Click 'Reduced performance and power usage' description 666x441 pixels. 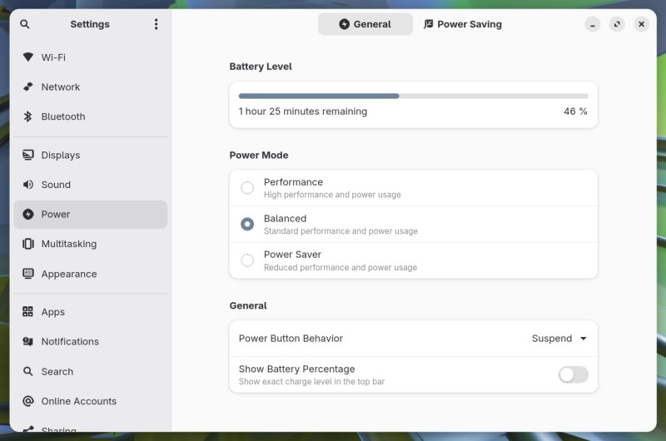340,267
